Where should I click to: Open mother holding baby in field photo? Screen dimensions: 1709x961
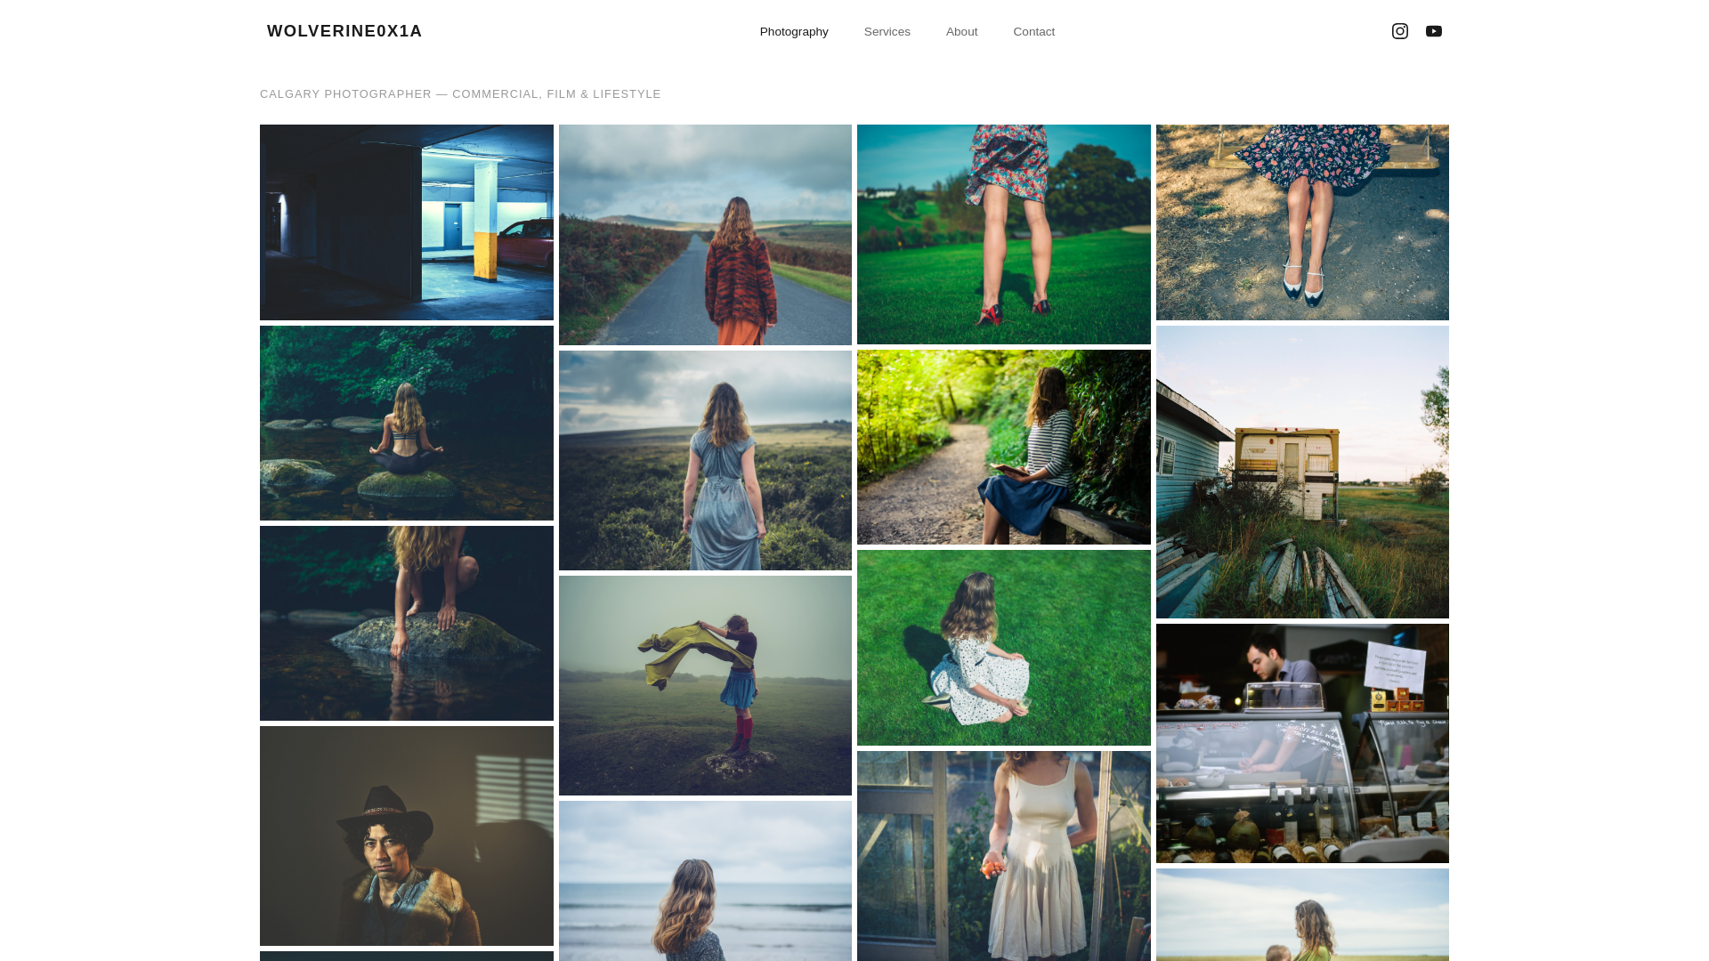[1302, 915]
